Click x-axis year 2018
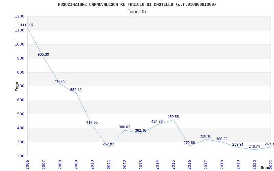Screen dimensions: 274x171 pyautogui.click(x=222, y=165)
